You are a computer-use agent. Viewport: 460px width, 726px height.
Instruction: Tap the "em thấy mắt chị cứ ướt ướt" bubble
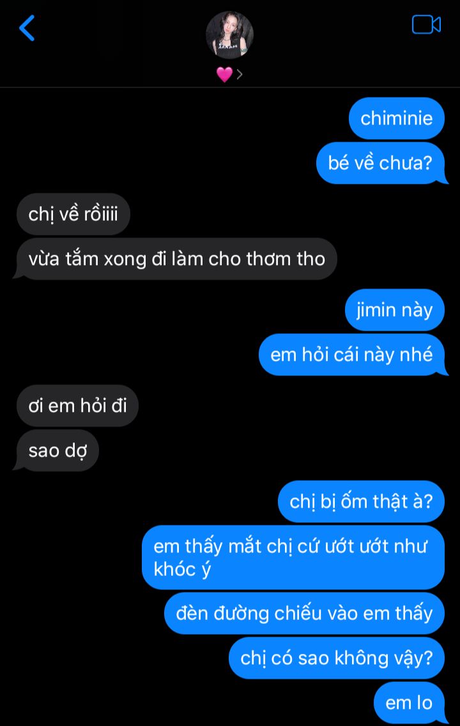pos(293,557)
